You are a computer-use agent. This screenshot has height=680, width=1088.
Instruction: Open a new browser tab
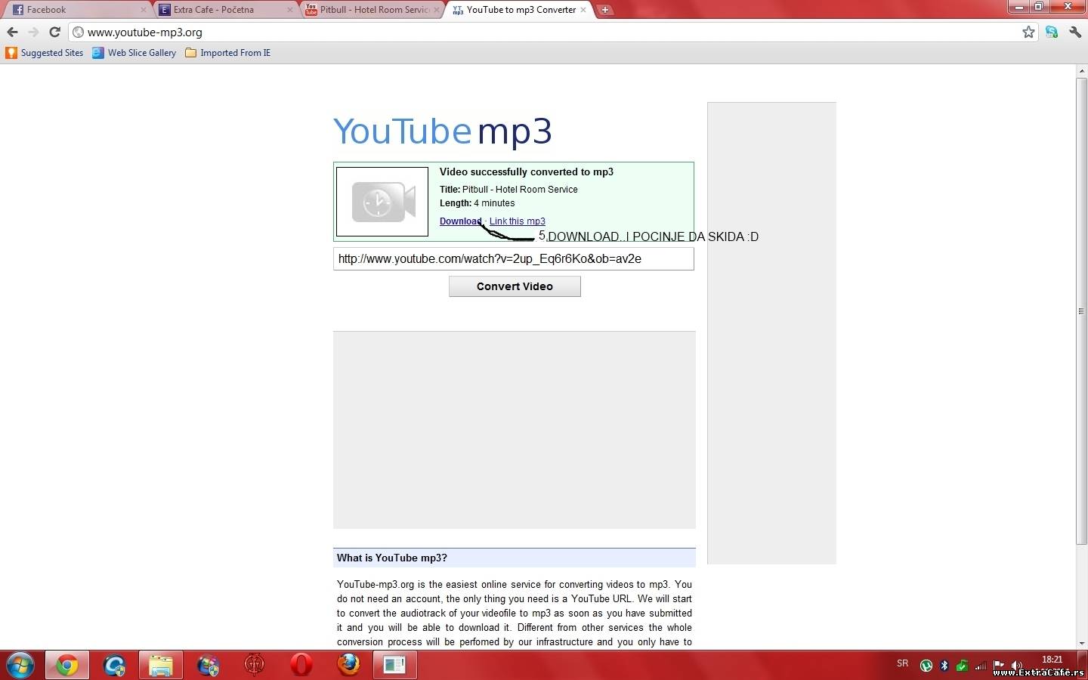[604, 10]
